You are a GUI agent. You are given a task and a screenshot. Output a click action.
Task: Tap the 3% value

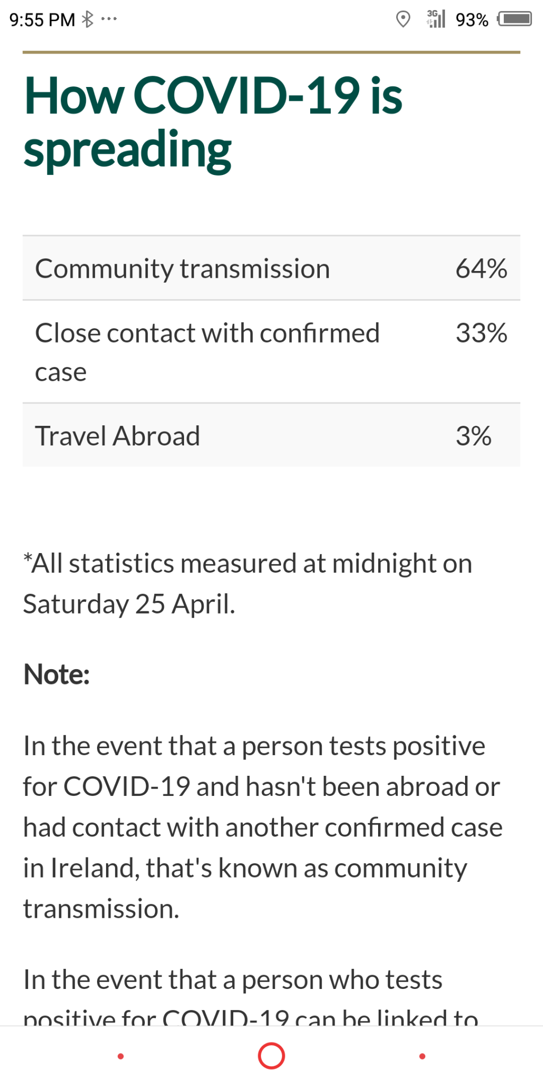(473, 436)
